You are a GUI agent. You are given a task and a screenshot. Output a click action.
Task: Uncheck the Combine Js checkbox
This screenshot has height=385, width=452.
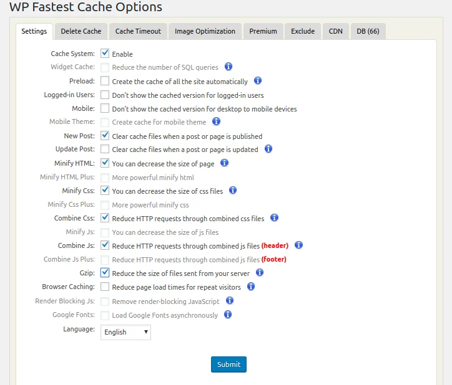tap(105, 245)
